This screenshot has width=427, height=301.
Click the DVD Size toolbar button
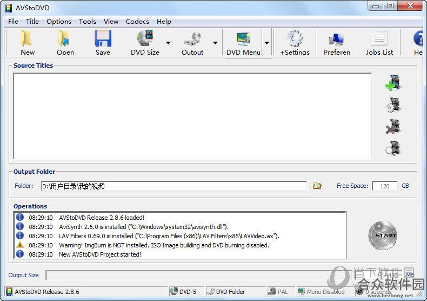[145, 42]
